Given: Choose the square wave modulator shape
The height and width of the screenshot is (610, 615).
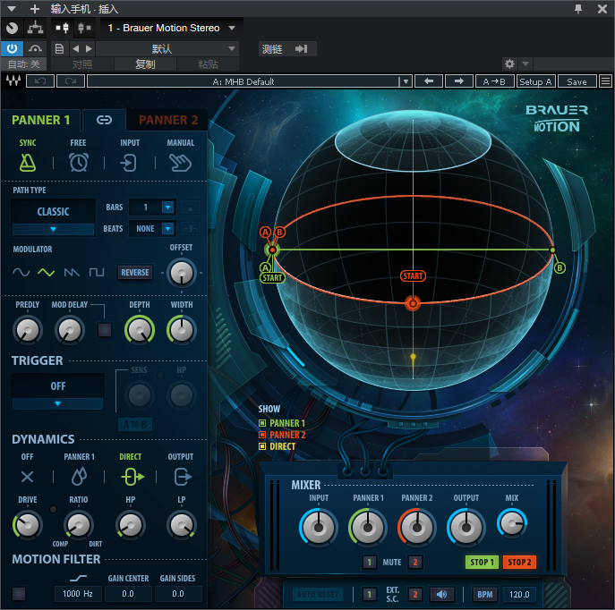Looking at the screenshot, I should [97, 272].
